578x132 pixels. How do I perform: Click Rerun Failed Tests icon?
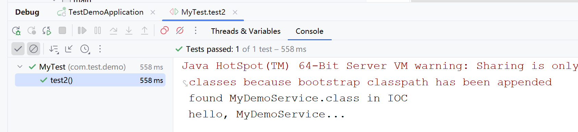(x=32, y=31)
